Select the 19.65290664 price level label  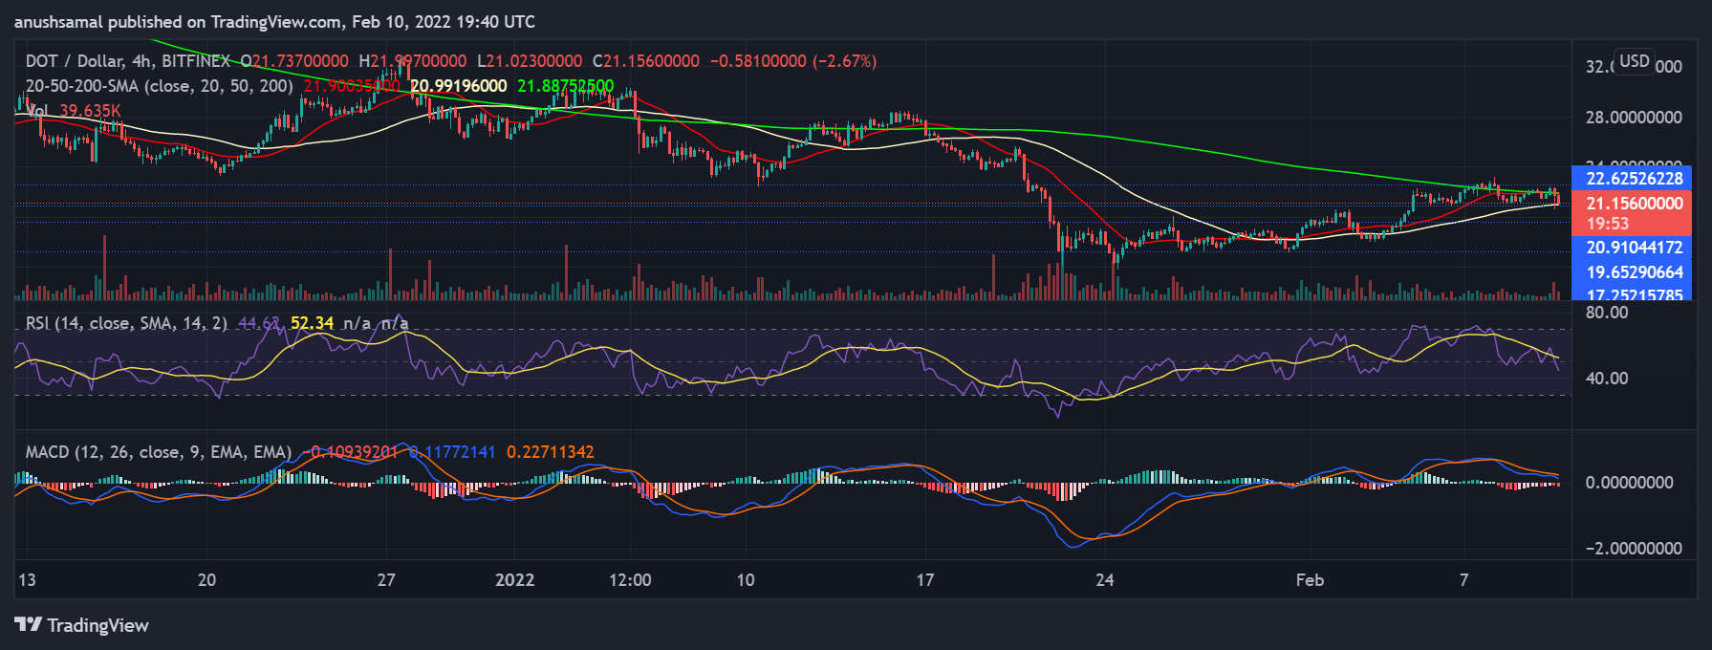pyautogui.click(x=1634, y=272)
